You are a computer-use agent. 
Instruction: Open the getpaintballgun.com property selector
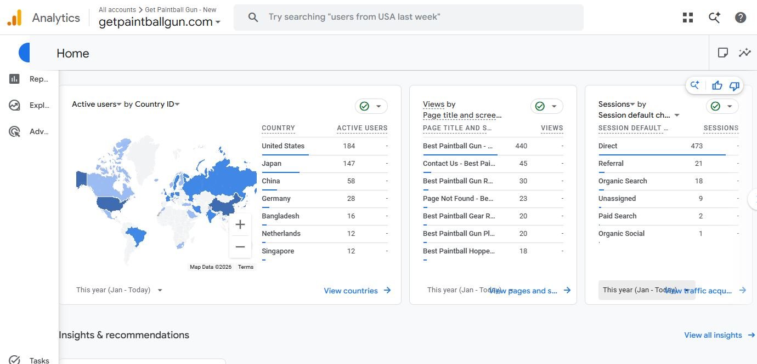pos(160,22)
